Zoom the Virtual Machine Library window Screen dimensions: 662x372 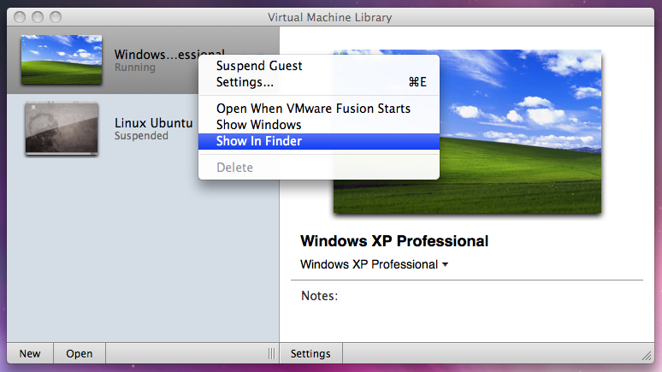coord(56,17)
